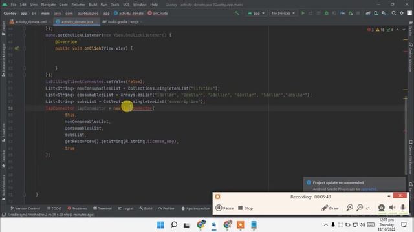Stop the screen recording
414x232 pixels.
[246, 208]
